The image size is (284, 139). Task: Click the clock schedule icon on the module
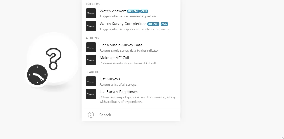pos(37,75)
